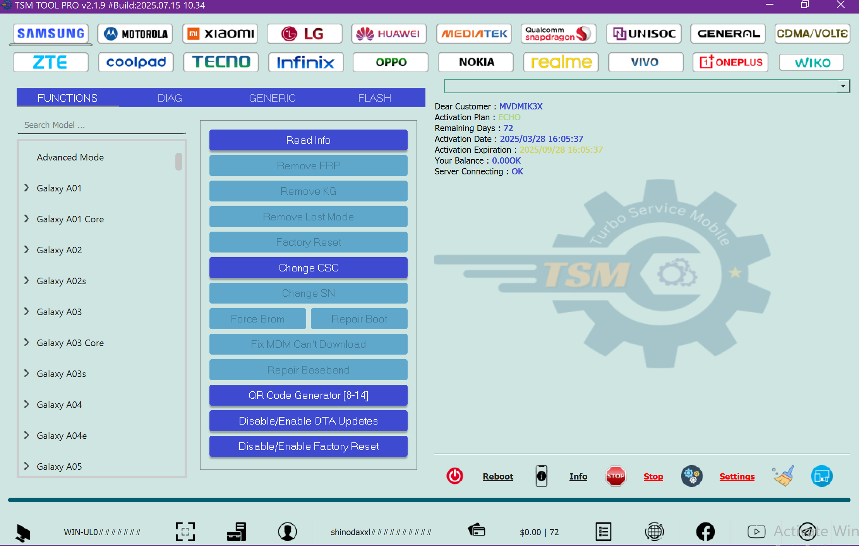Click Disable/Enable Factory Reset button
The width and height of the screenshot is (859, 546).
pos(309,446)
